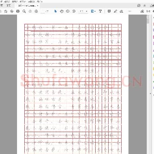
Task: Activate the hand pan tool
Action: coord(62,11)
